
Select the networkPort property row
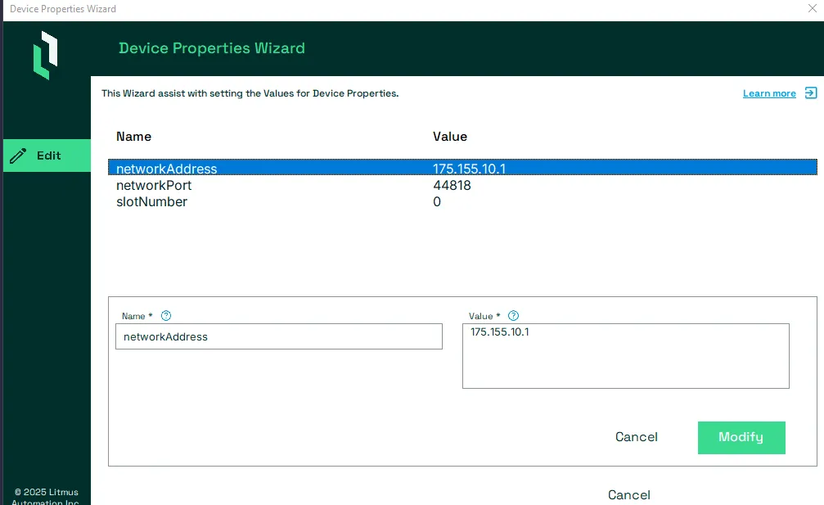462,186
